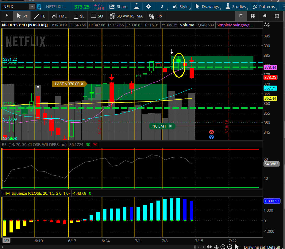Click the zoom out magnifier icon
285x249 pixels.
(x=229, y=247)
